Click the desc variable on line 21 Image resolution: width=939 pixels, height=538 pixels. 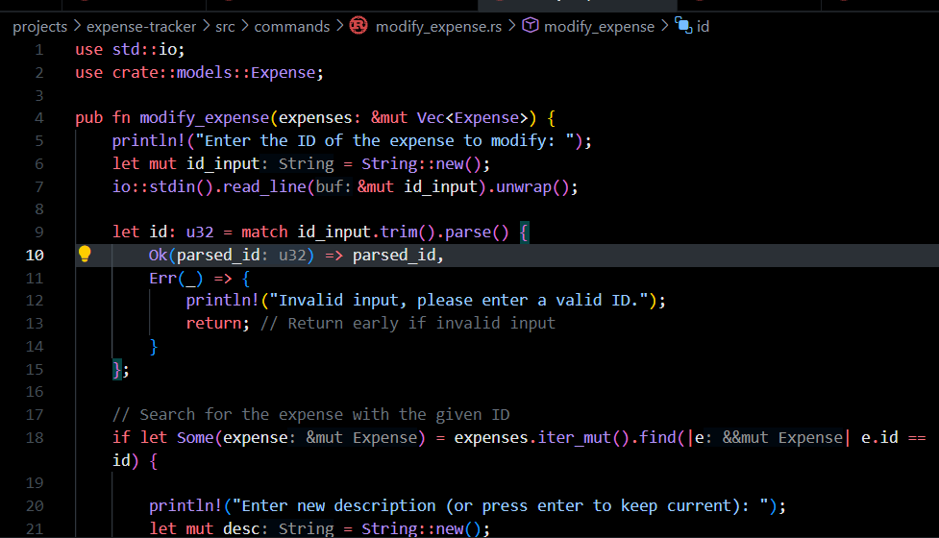(241, 529)
